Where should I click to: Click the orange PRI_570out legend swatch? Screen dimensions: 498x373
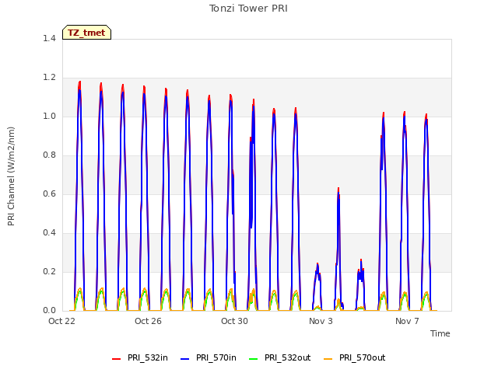[328, 358]
